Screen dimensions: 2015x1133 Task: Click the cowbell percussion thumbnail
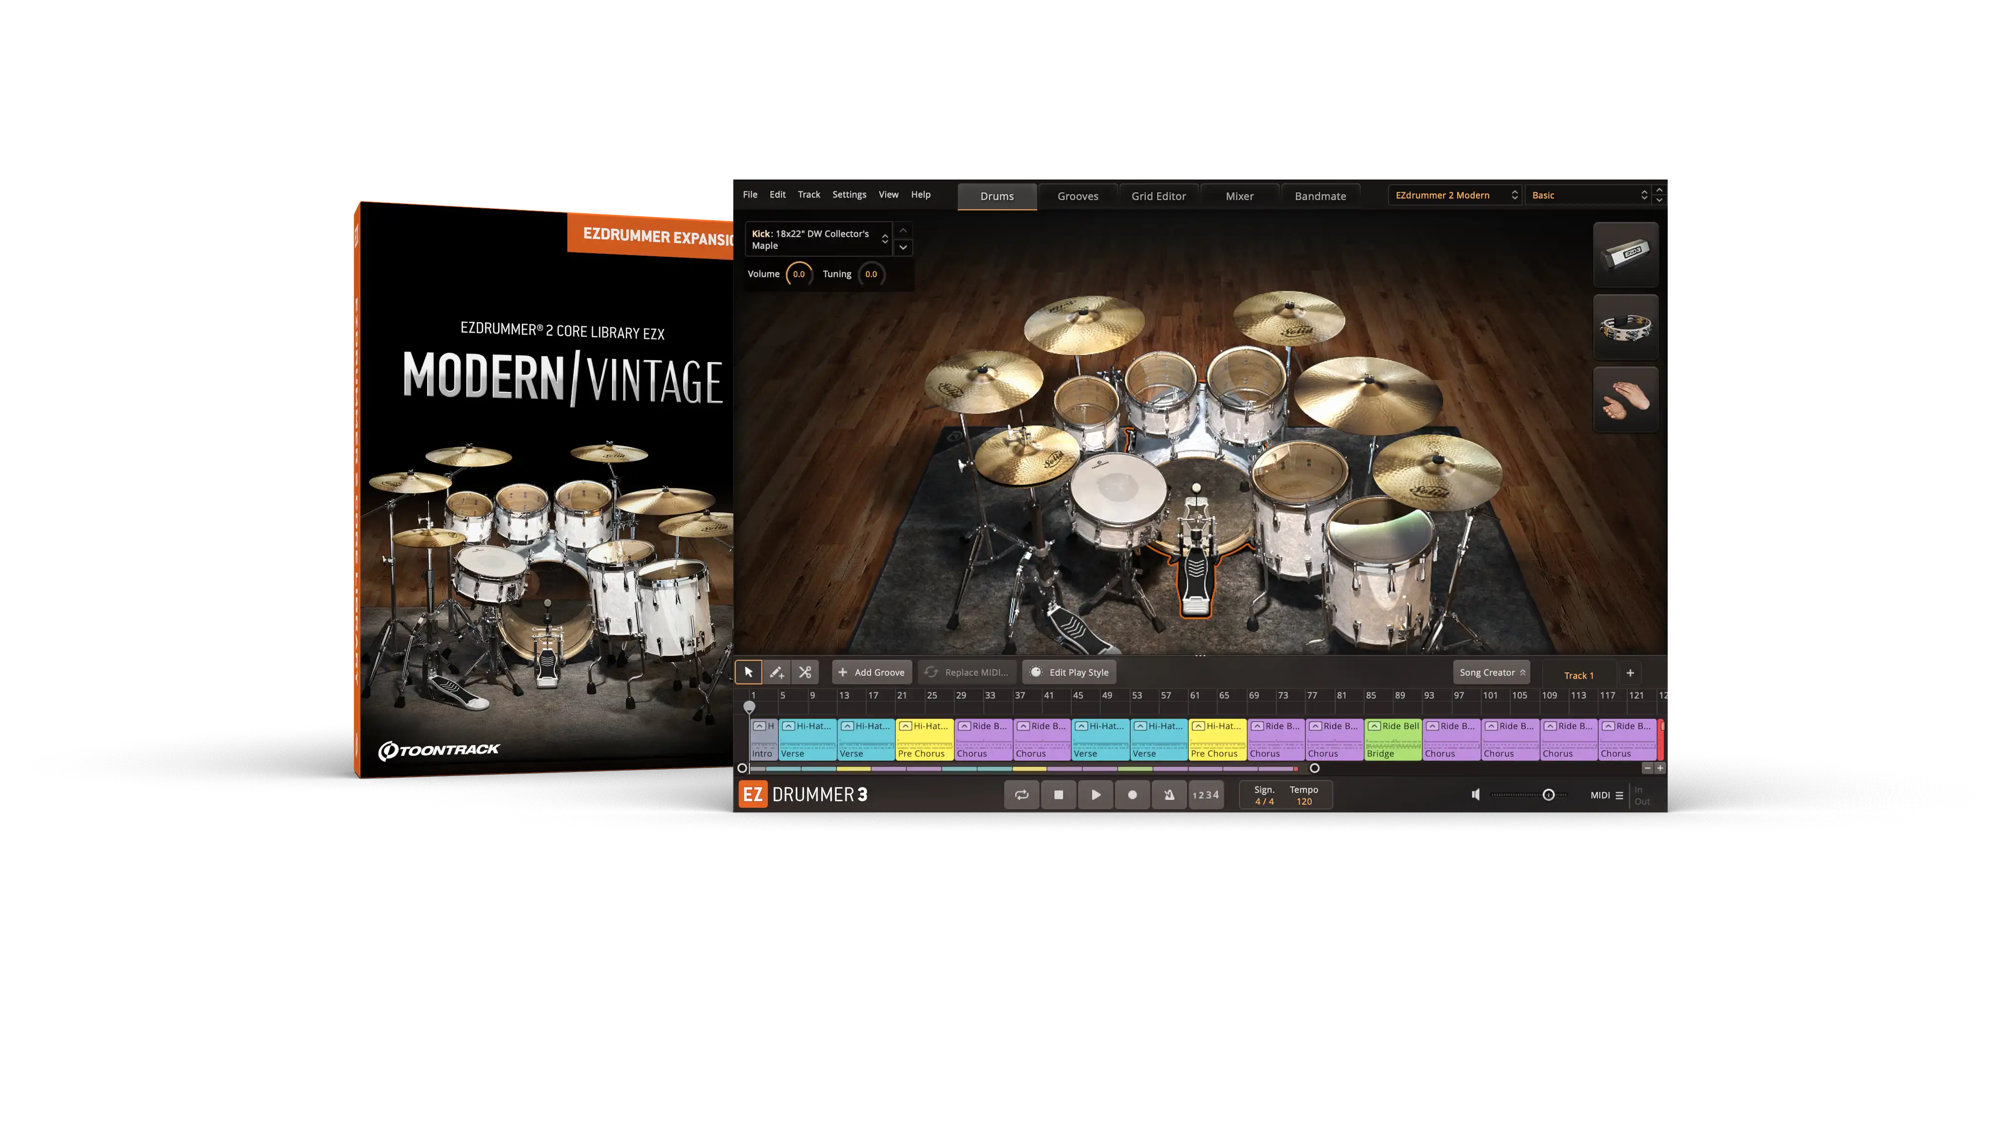[1625, 254]
